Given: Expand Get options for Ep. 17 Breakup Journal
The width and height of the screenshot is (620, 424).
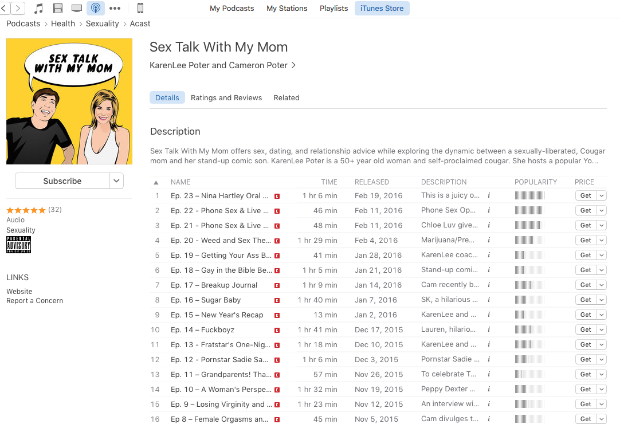Looking at the screenshot, I should pyautogui.click(x=602, y=285).
